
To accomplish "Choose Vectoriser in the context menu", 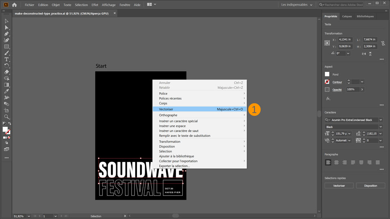I will pos(200,109).
